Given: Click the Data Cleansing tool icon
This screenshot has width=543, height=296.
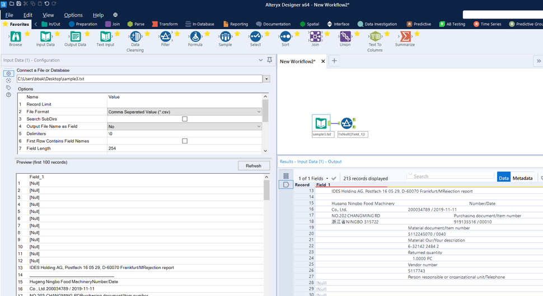Looking at the screenshot, I should [135, 36].
